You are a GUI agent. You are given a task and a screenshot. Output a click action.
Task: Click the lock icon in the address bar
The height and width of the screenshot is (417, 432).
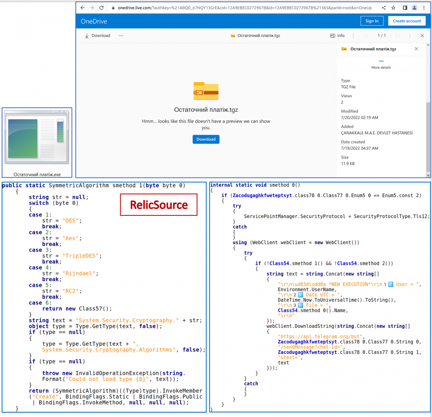click(x=113, y=8)
